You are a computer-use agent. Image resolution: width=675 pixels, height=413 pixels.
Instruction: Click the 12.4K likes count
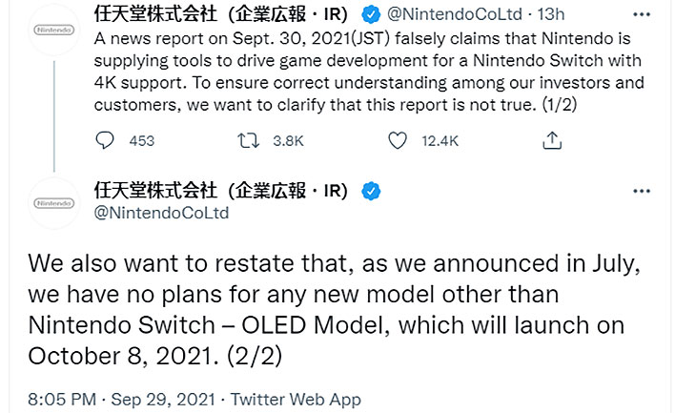point(440,141)
